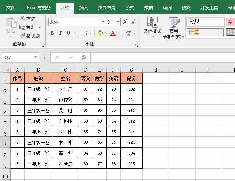
Task: Apply the 计算 cell style
Action: click(x=205, y=32)
